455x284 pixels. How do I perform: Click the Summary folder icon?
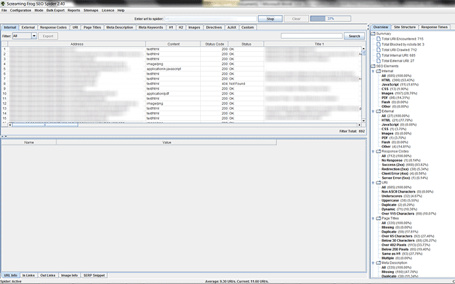(x=373, y=33)
